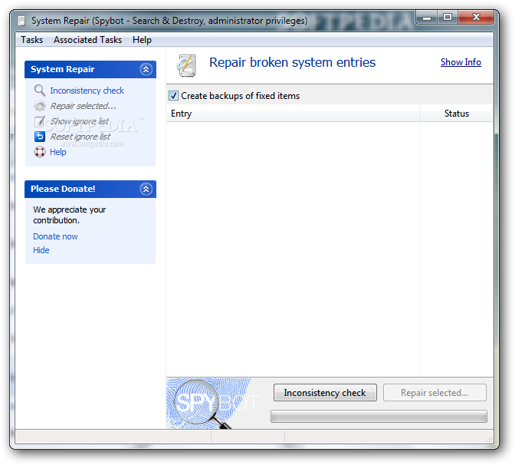The image size is (515, 465).
Task: Open the Help menu in menu bar
Action: (142, 40)
